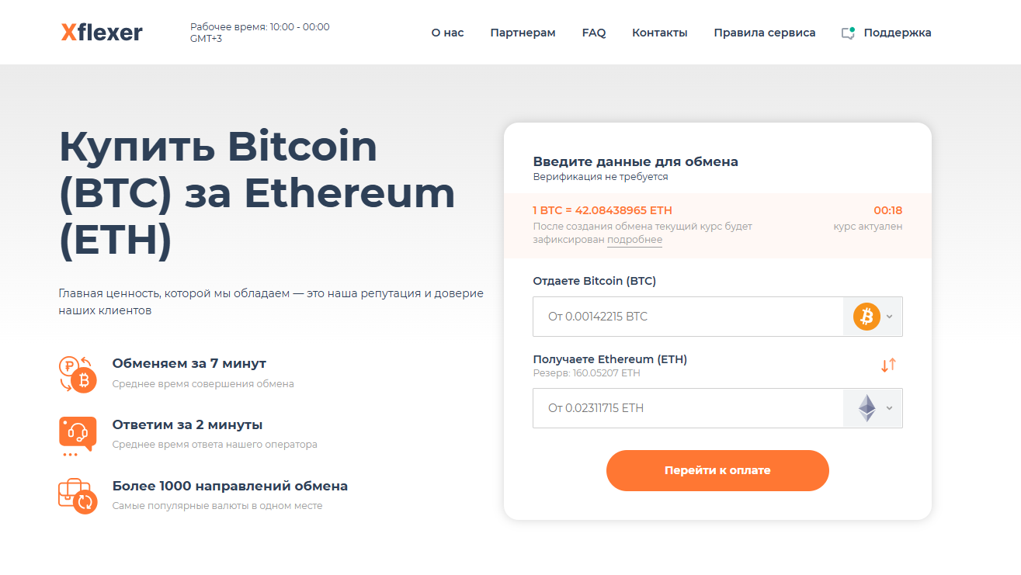Click the Xflexer logo
This screenshot has width=1021, height=575.
tap(102, 33)
